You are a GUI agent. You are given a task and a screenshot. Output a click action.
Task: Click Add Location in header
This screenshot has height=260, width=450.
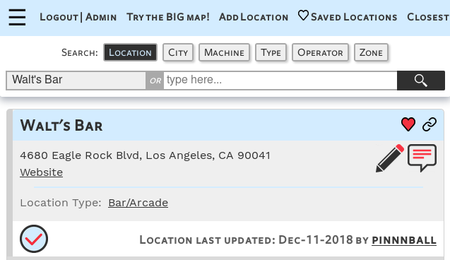tap(254, 17)
